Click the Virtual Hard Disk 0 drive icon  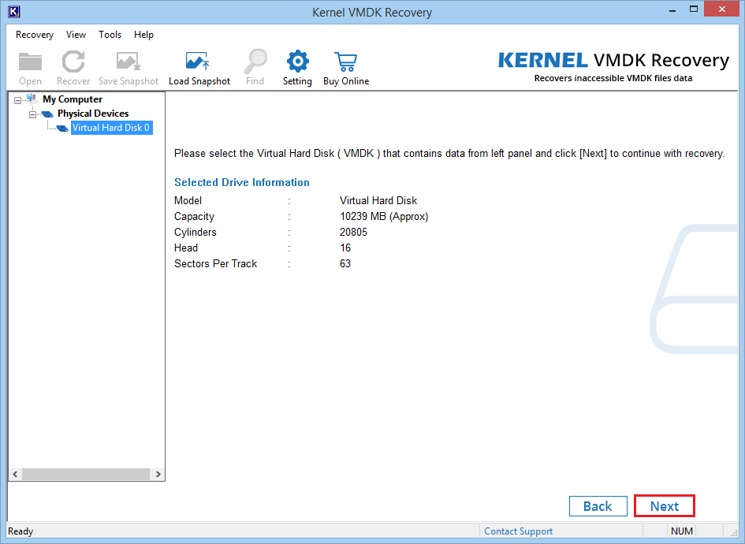[62, 129]
